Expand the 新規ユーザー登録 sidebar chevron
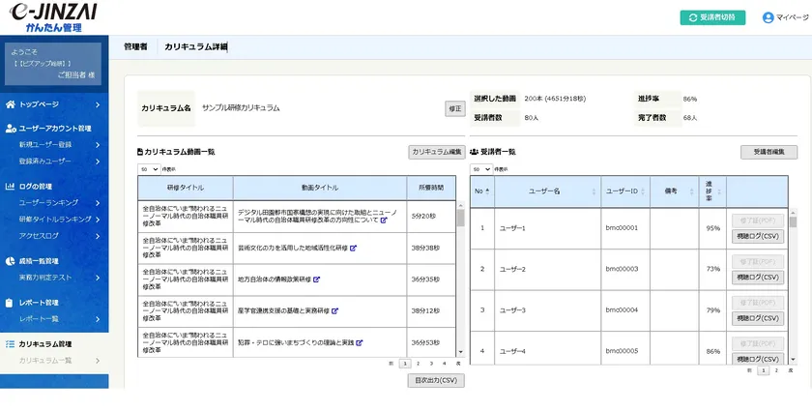The image size is (812, 411). pos(98,144)
